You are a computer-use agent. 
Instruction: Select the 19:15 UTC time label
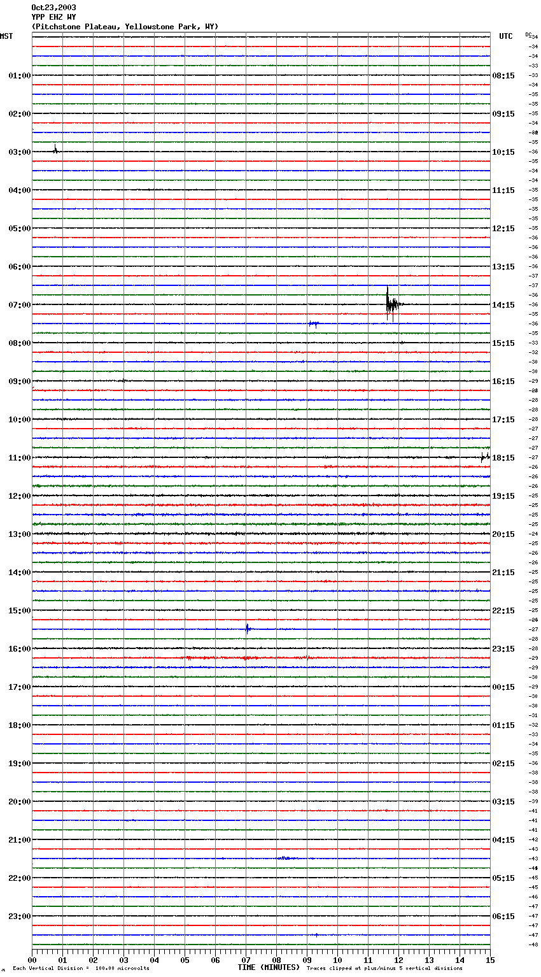[503, 496]
